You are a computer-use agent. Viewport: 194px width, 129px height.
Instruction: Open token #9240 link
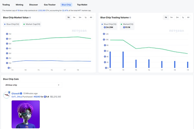point(37,97)
